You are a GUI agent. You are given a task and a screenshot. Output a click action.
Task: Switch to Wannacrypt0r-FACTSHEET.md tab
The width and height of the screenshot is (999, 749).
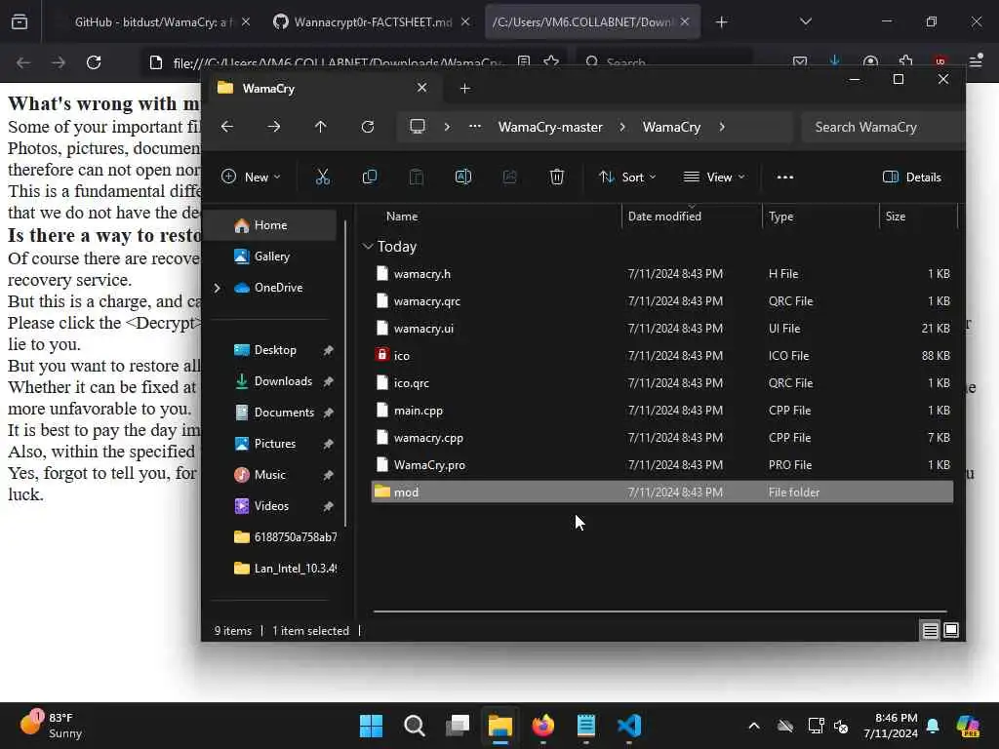coord(373,22)
